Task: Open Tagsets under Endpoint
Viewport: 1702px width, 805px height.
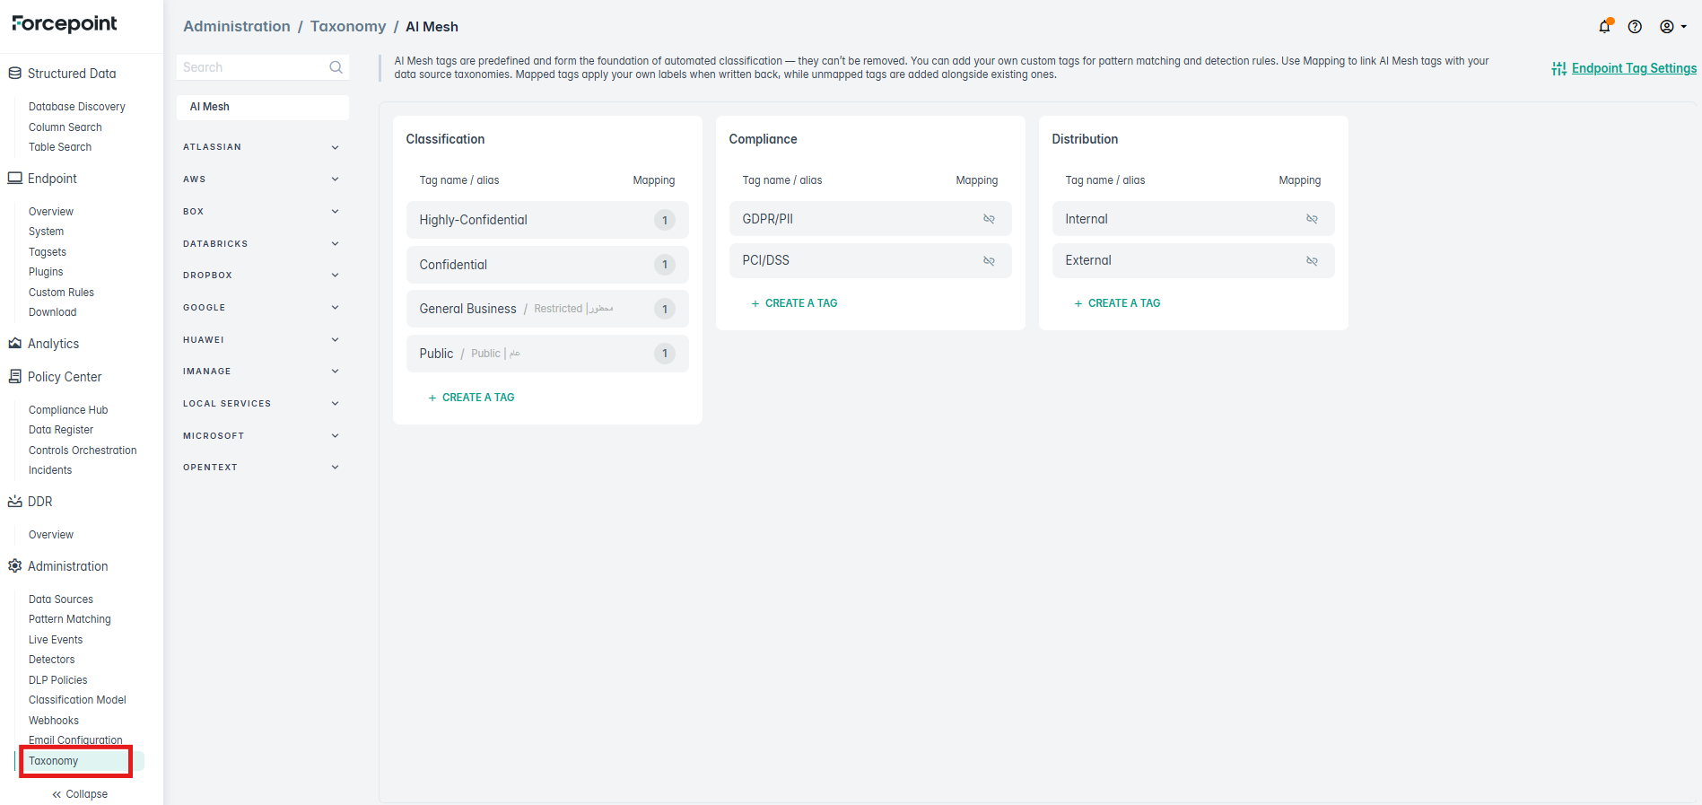Action: [48, 252]
